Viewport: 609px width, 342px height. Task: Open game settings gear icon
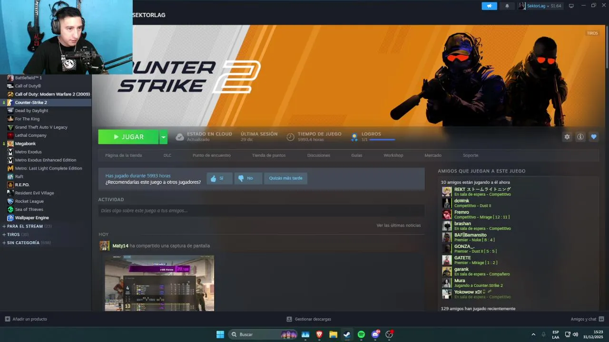pos(567,137)
